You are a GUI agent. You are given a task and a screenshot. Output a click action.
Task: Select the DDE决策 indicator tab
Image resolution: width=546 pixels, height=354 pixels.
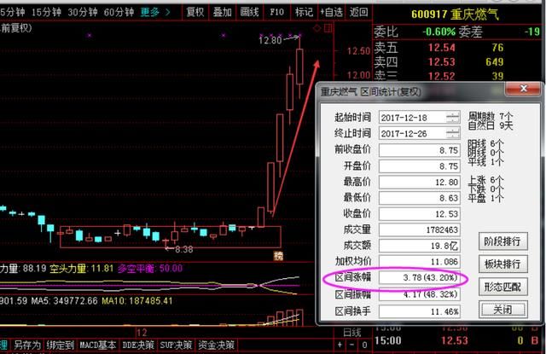138,345
